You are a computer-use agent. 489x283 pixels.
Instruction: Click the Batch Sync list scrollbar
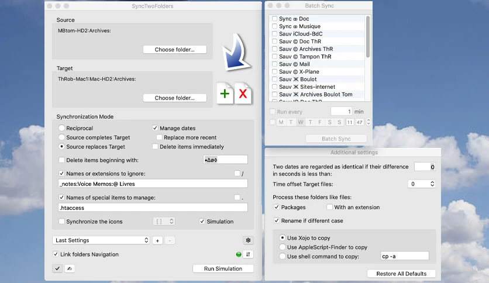(368, 37)
